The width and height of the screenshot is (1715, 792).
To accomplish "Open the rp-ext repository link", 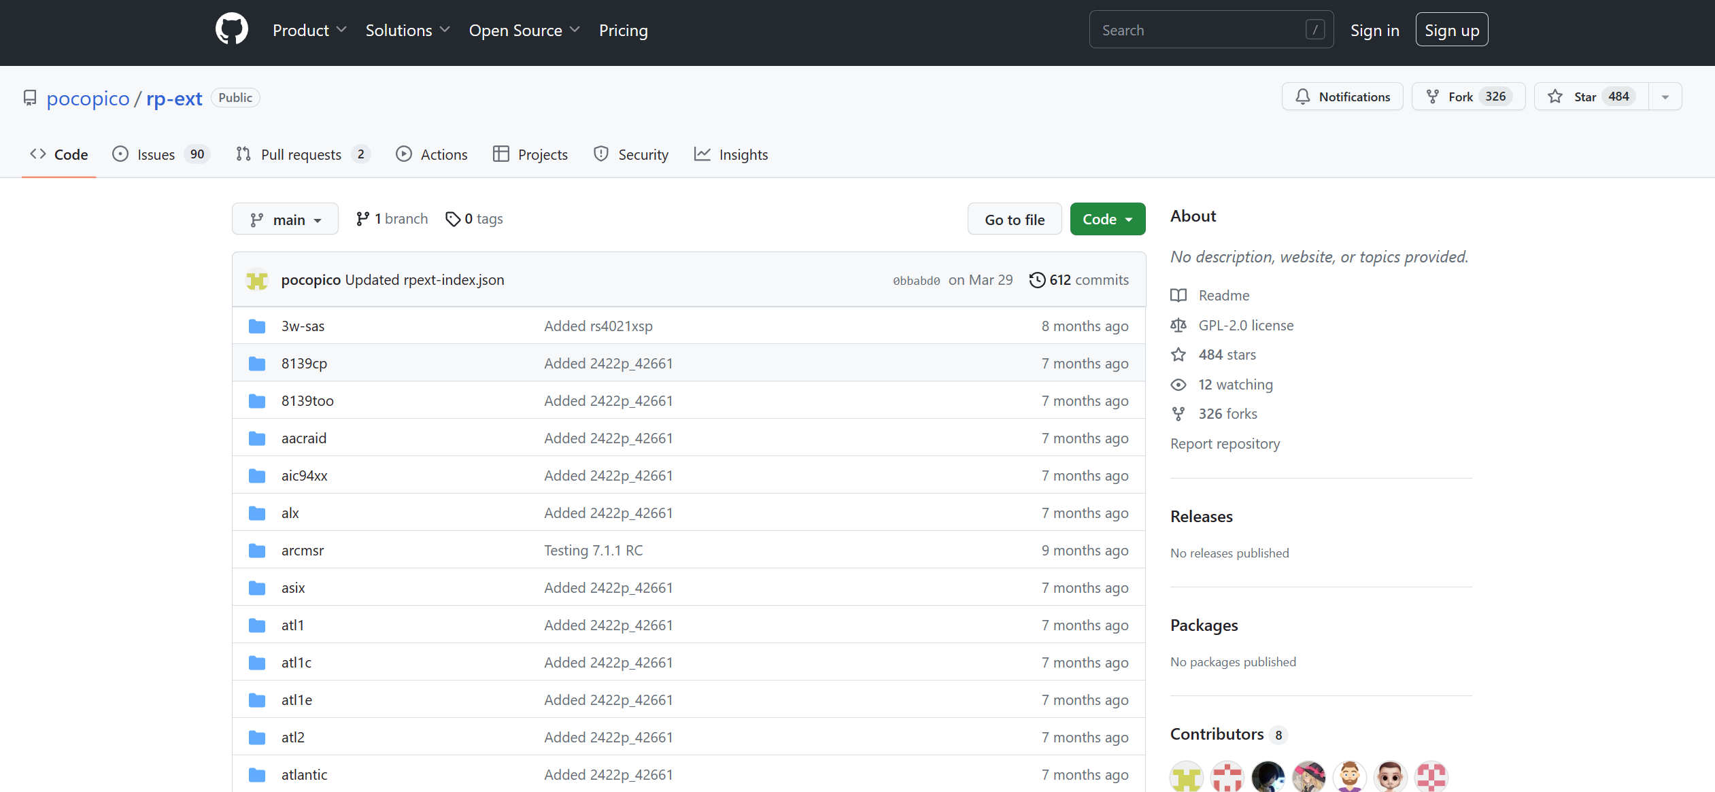I will coord(174,99).
